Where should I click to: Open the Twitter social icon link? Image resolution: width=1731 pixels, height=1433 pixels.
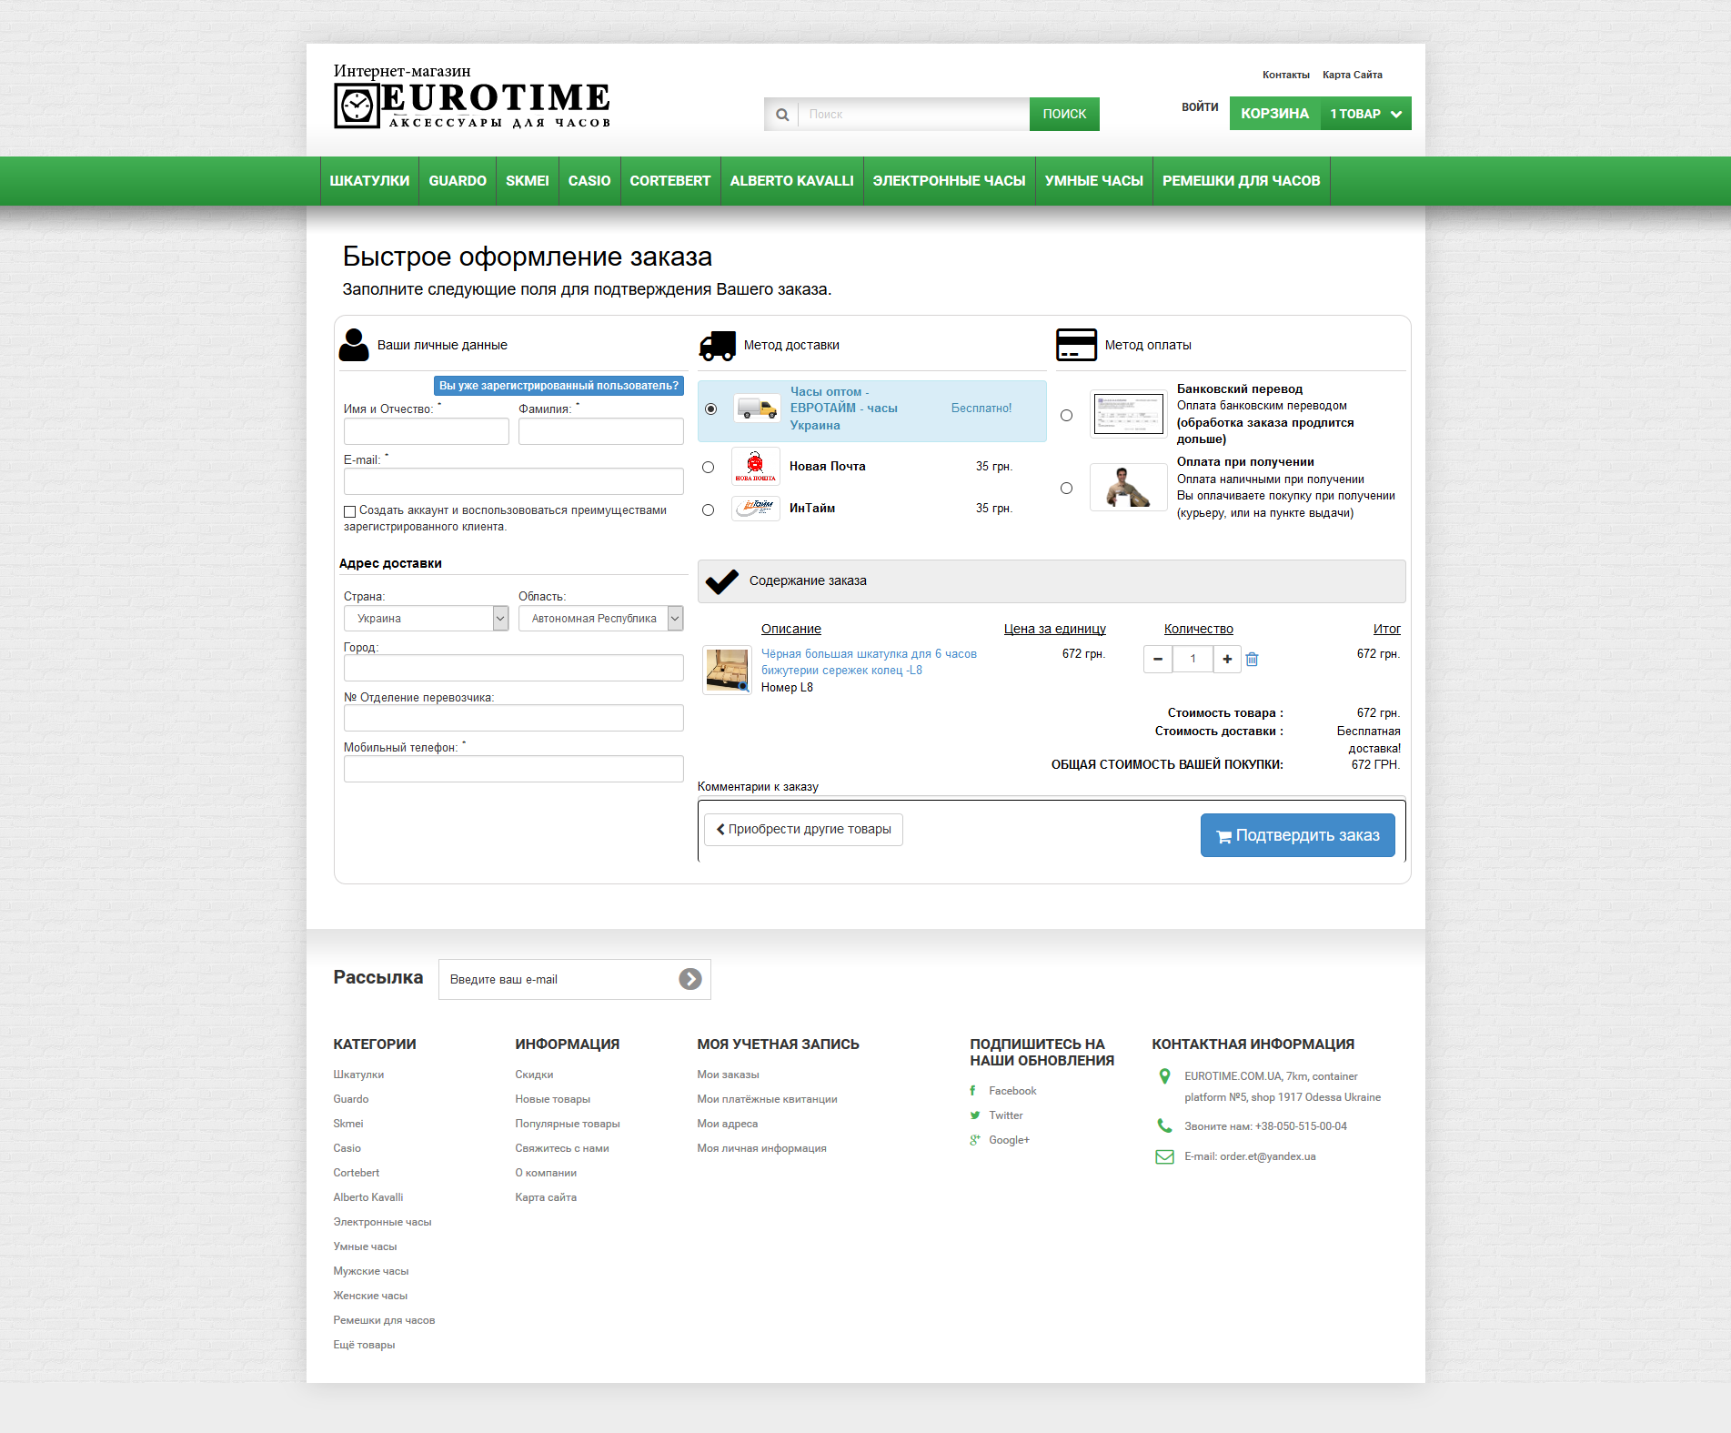[x=974, y=1115]
